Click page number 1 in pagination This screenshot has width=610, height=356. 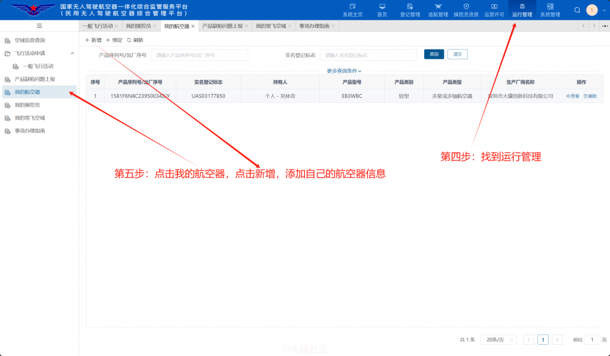point(543,339)
